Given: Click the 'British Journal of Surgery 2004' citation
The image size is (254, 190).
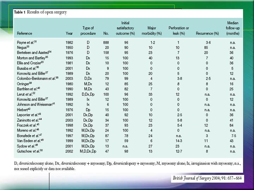Looking at the screenshot, I should pyautogui.click(x=207, y=178).
